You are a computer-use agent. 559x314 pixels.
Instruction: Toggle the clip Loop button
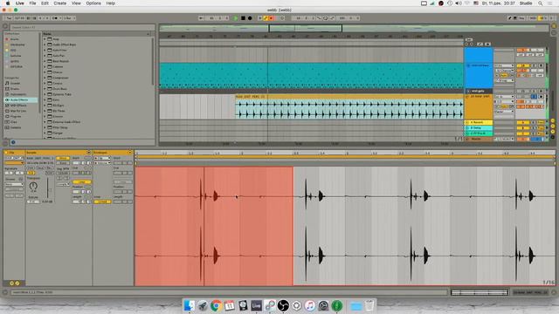click(x=81, y=182)
